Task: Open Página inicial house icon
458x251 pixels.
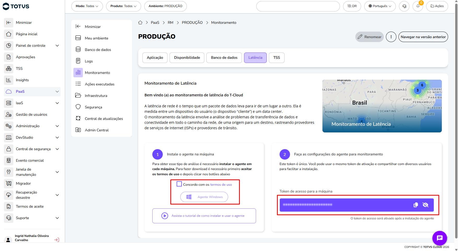Action: click(9, 34)
